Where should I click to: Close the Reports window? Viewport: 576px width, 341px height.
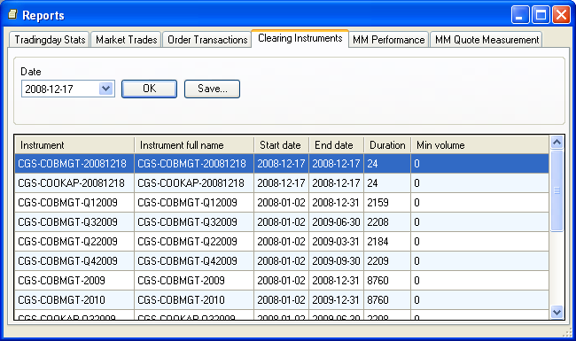561,15
